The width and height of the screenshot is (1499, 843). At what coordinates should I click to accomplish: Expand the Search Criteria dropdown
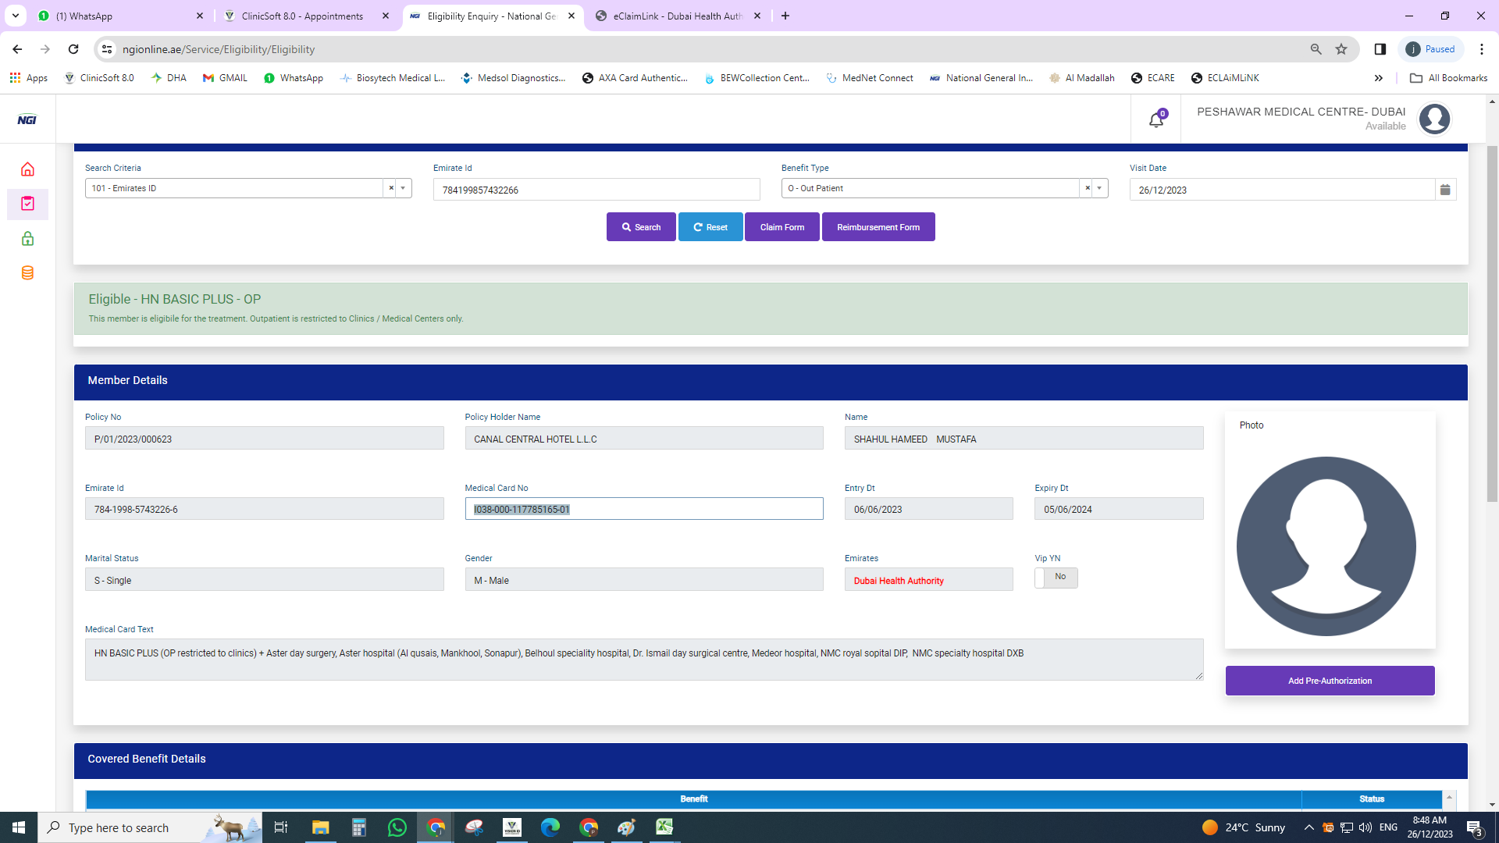click(403, 188)
